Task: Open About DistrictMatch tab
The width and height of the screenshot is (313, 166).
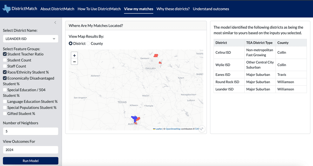Action: 57,9
